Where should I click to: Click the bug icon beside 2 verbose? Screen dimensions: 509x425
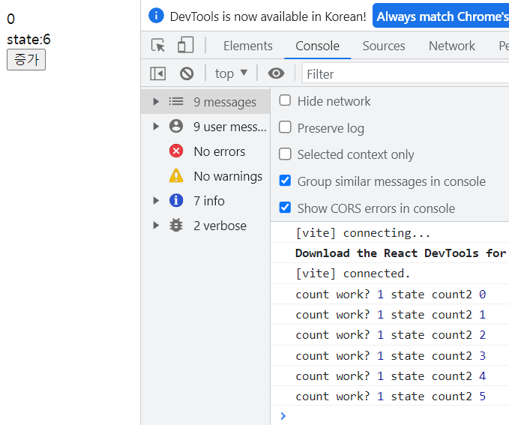[x=176, y=225]
